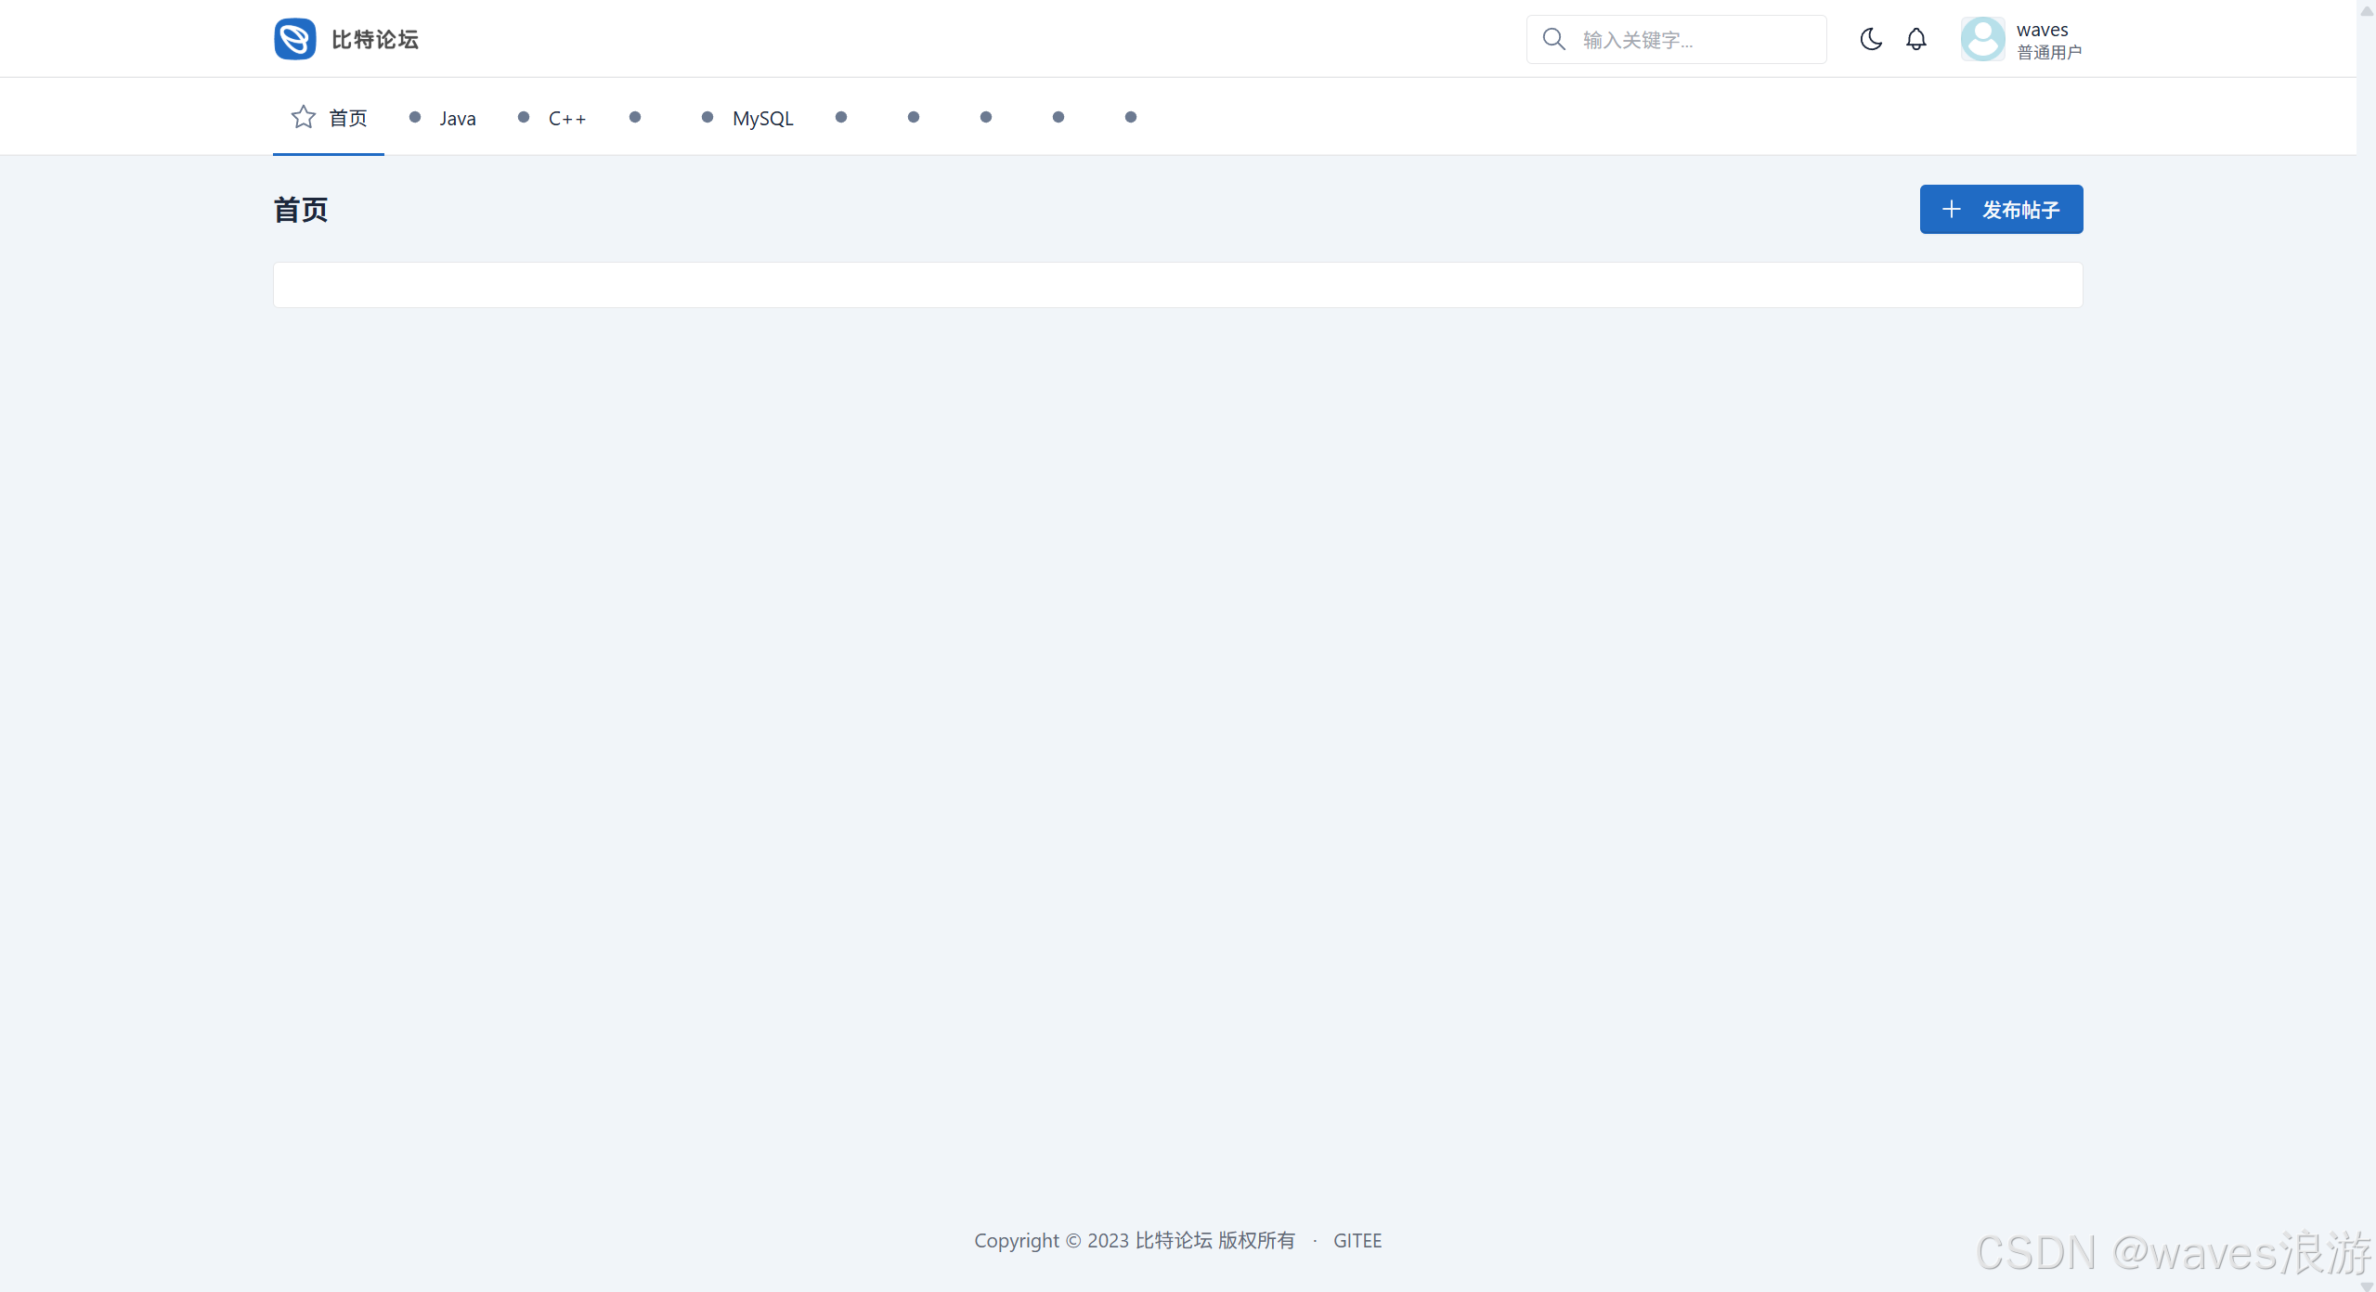Switch to the Java board tab
2376x1292 pixels.
457,118
